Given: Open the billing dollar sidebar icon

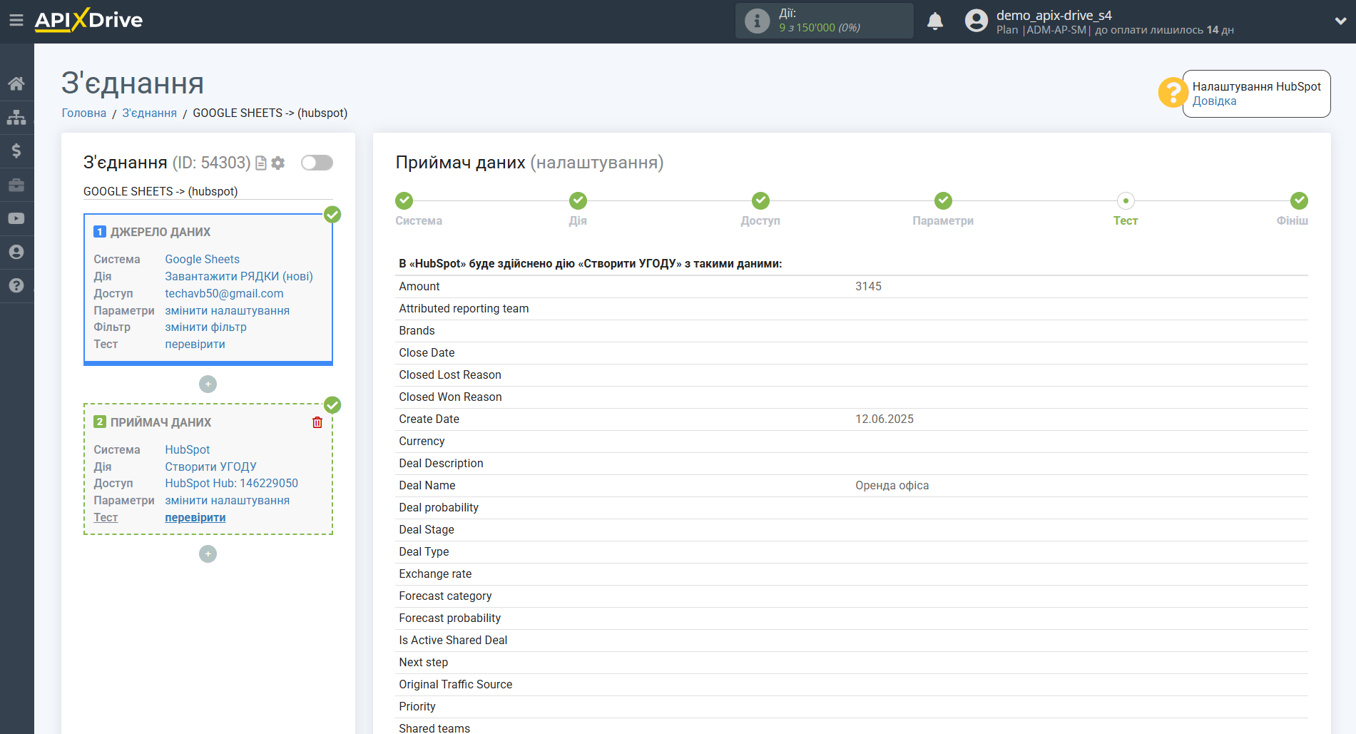Looking at the screenshot, I should pos(16,151).
